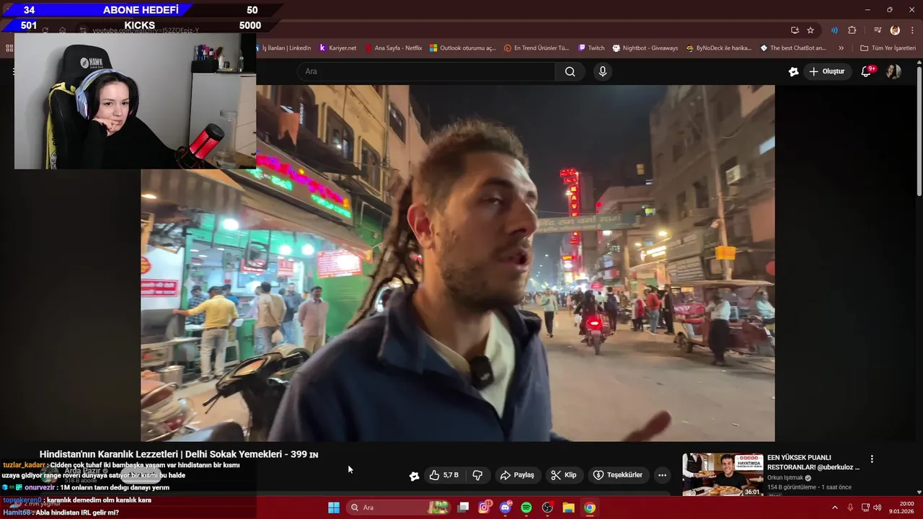Open Nightbot - Giveaways bookmark

[645, 48]
